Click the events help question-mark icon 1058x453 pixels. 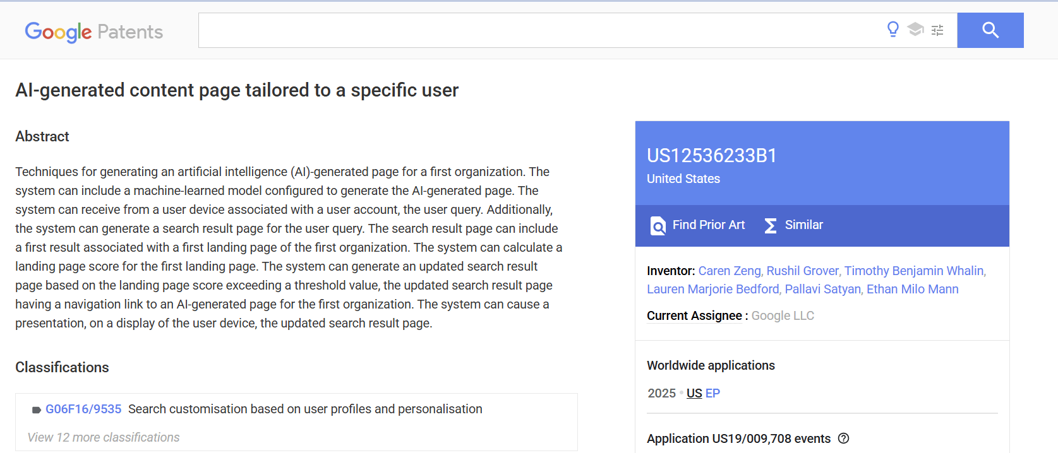[843, 438]
